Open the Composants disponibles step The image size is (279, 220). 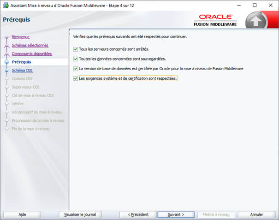(32, 54)
